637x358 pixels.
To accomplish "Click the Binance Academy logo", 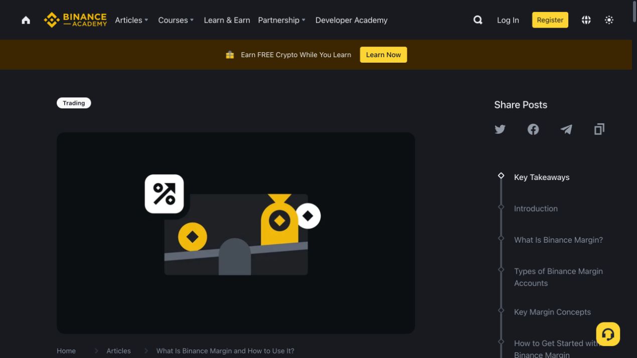I will tap(75, 20).
